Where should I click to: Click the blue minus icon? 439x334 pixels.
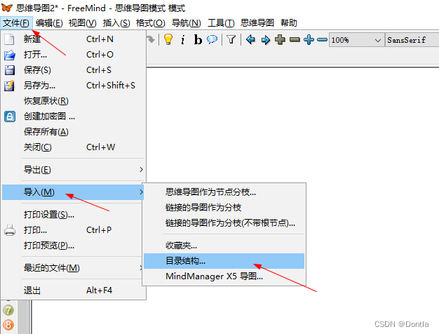[323, 40]
